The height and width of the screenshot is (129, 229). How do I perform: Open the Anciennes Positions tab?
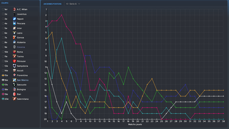point(52,4)
